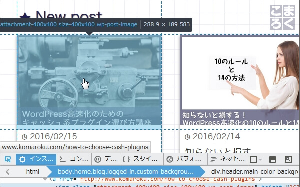Click the frame selection icon
Image resolution: width=300 pixels, height=187 pixels.
click(253, 159)
